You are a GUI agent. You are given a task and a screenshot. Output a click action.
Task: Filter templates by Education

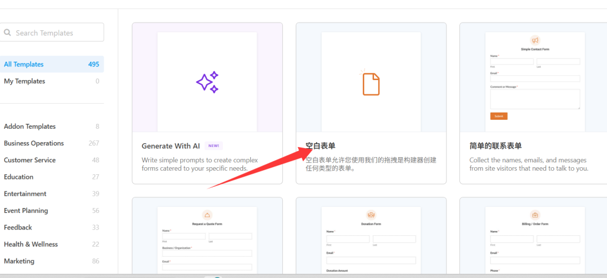click(18, 177)
